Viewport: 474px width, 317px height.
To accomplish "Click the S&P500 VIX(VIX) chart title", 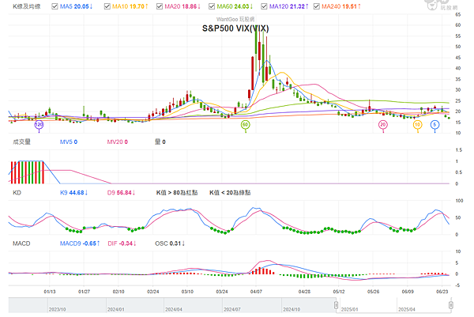I will click(x=235, y=28).
